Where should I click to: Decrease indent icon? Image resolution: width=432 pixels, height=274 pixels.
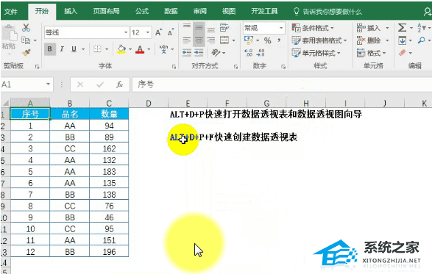[x=187, y=52]
